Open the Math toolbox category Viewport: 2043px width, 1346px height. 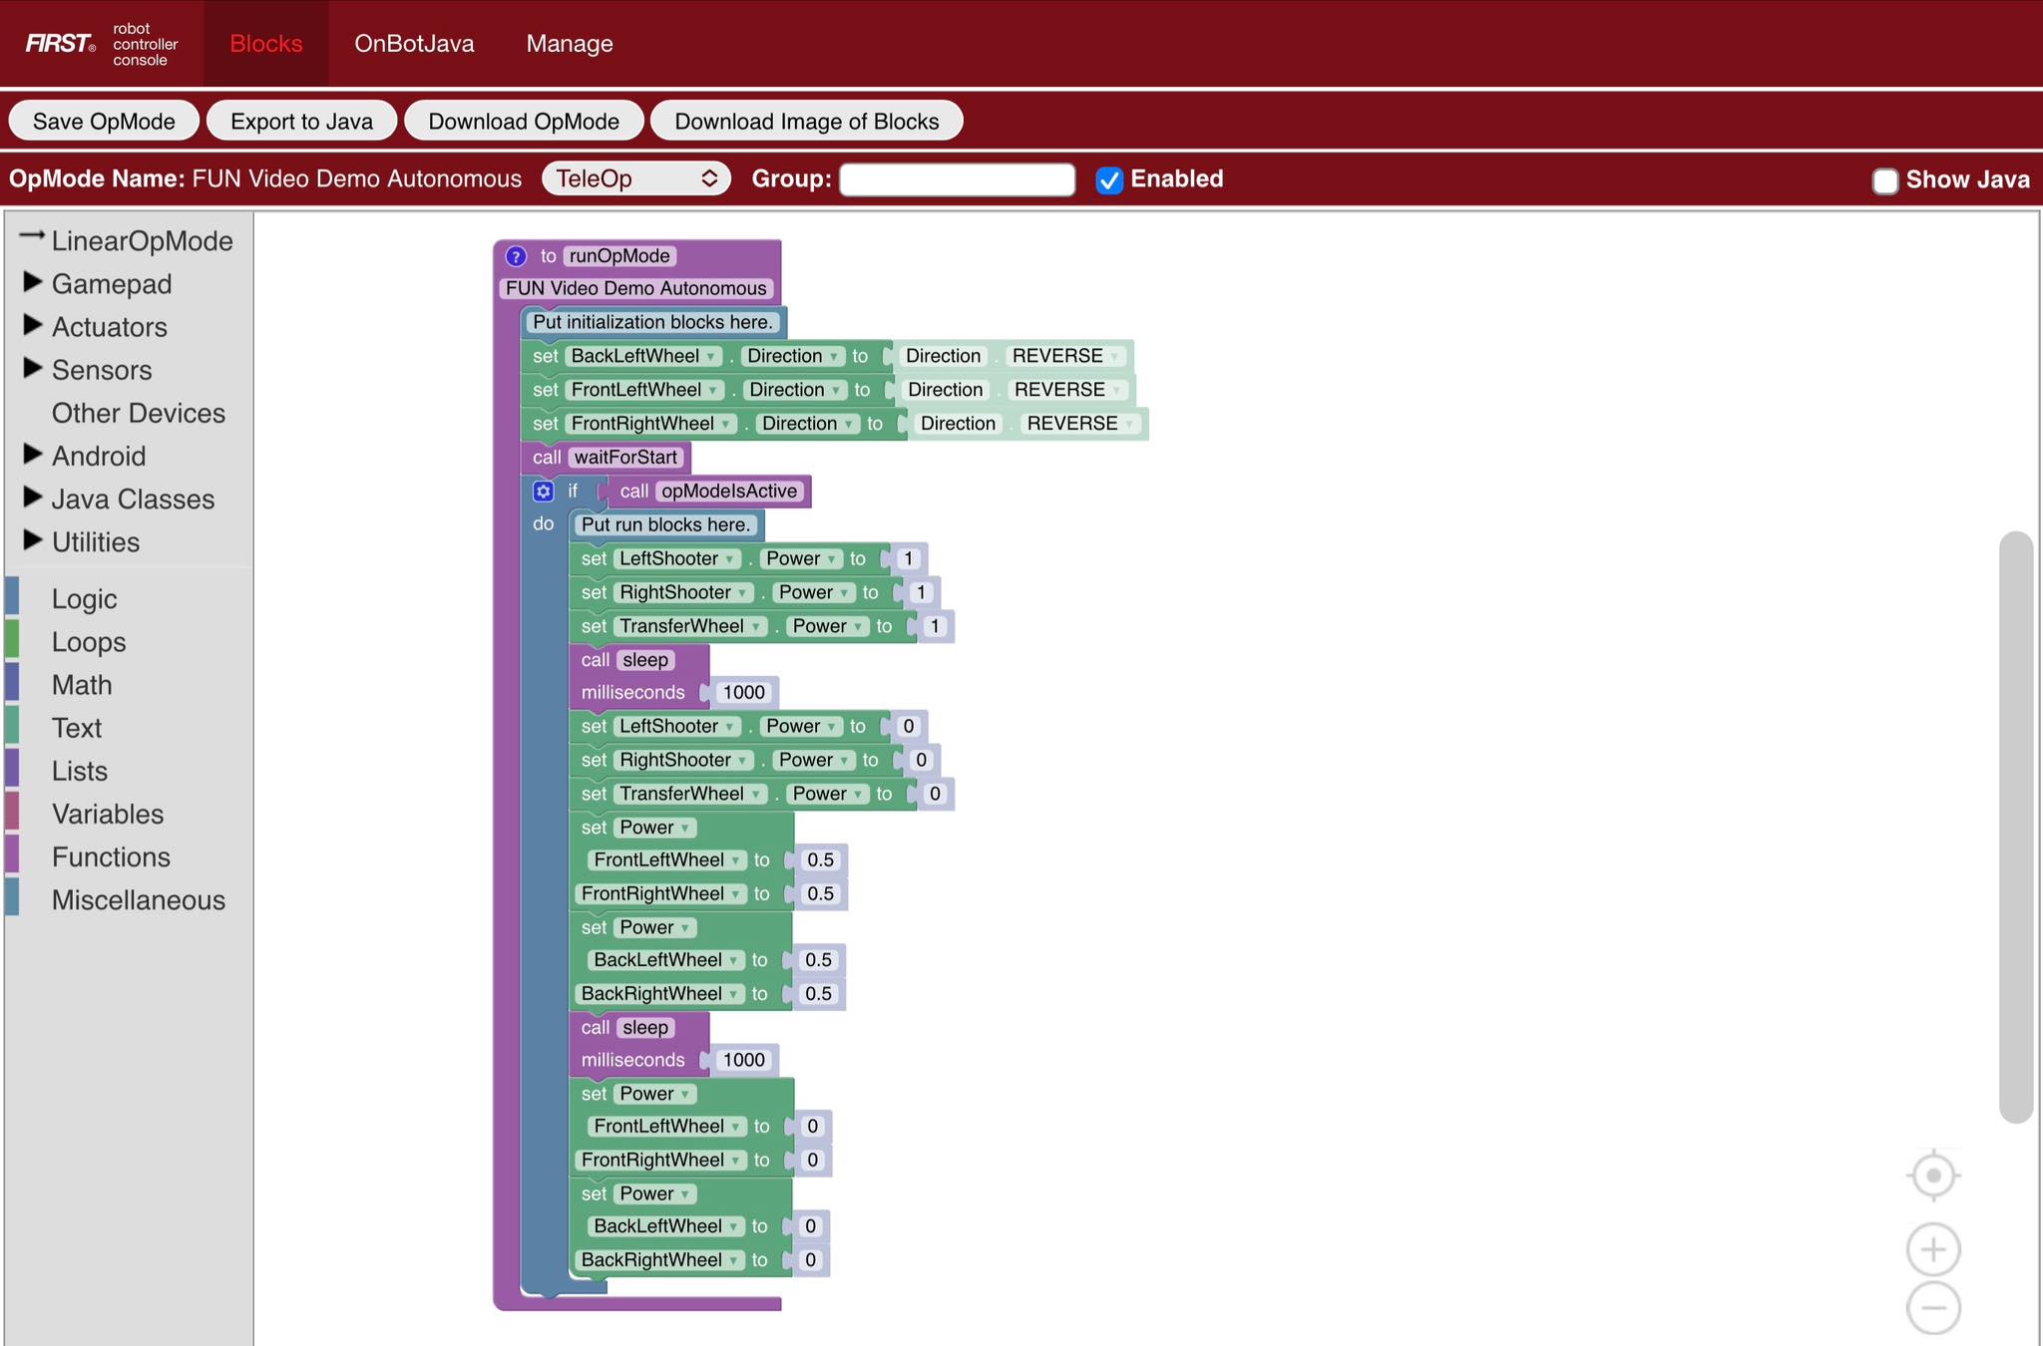click(82, 685)
